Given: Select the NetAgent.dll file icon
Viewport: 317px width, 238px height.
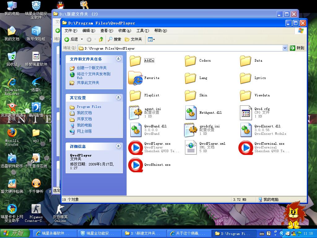Looking at the screenshot, I should click(191, 112).
